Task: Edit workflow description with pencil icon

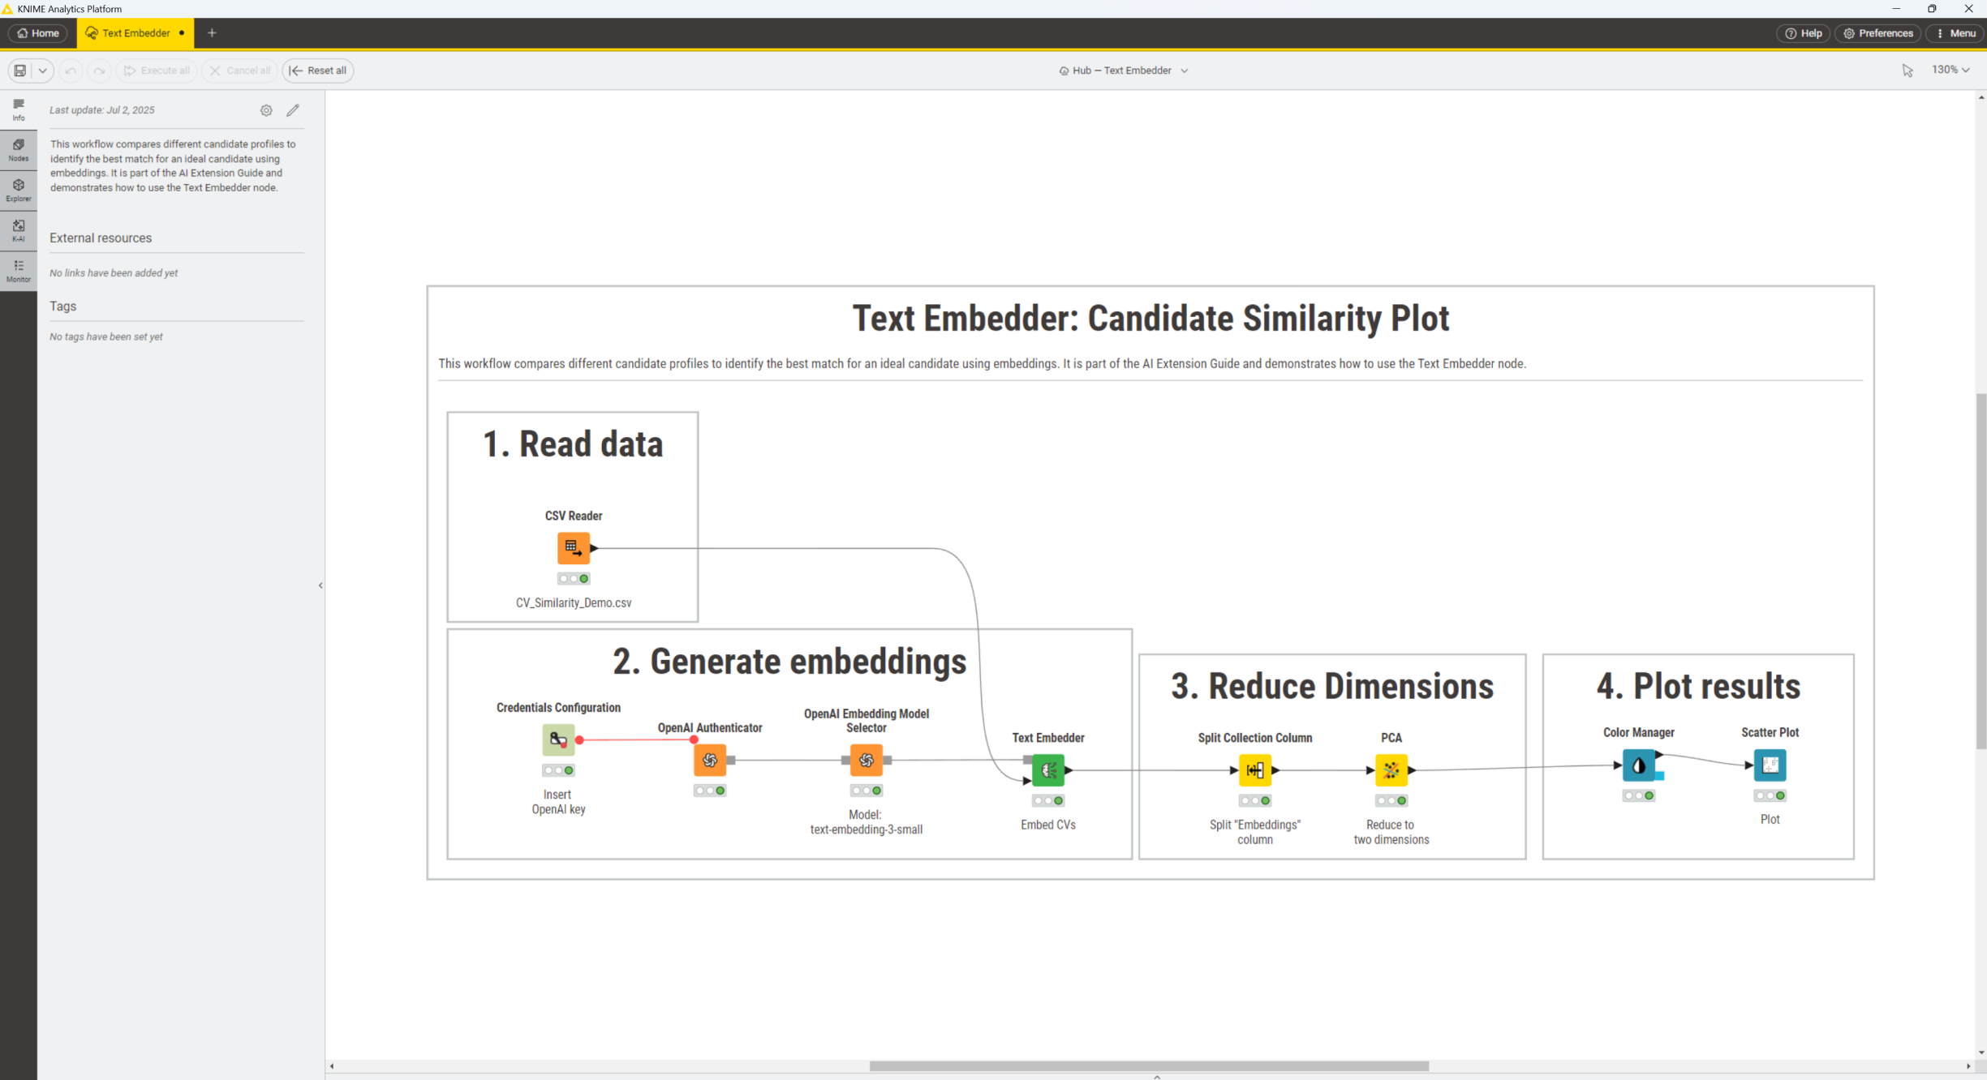Action: tap(293, 110)
